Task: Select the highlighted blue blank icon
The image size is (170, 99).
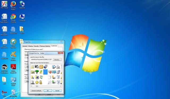Action: (45, 72)
